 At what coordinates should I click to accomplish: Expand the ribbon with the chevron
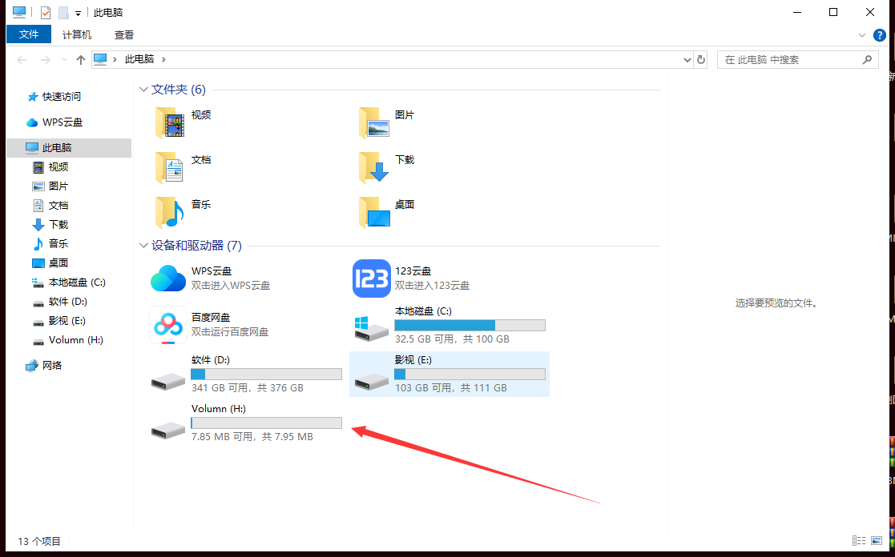862,35
